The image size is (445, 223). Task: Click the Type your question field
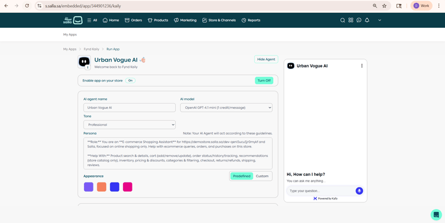pos(321,191)
